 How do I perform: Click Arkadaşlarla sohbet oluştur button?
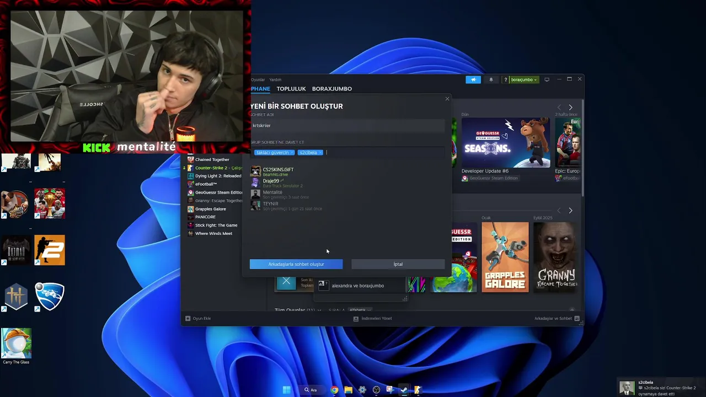pyautogui.click(x=296, y=264)
